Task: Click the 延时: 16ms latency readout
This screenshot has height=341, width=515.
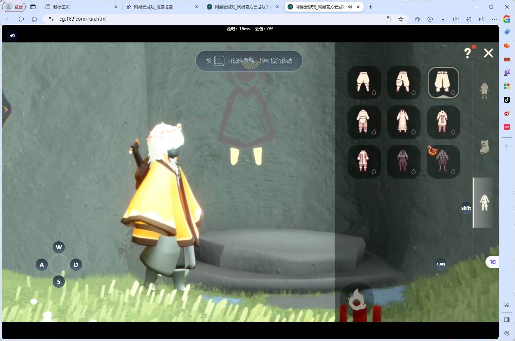Action: pyautogui.click(x=238, y=29)
